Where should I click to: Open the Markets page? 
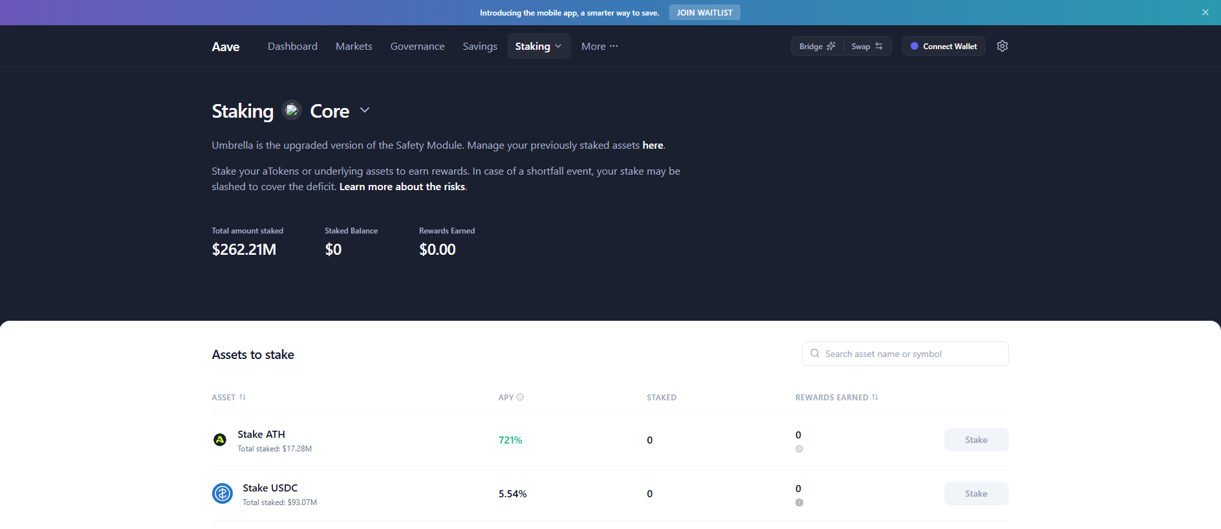tap(354, 46)
